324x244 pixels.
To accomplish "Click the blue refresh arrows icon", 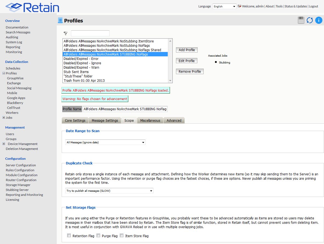I will tap(309, 20).
